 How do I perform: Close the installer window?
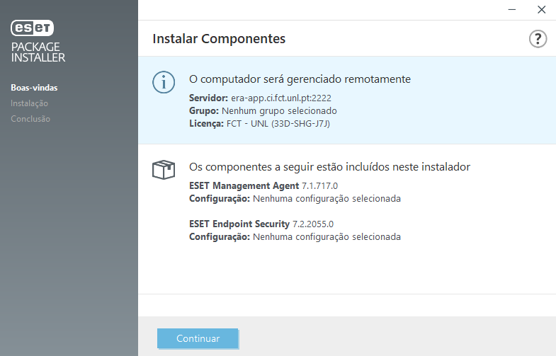pyautogui.click(x=541, y=10)
